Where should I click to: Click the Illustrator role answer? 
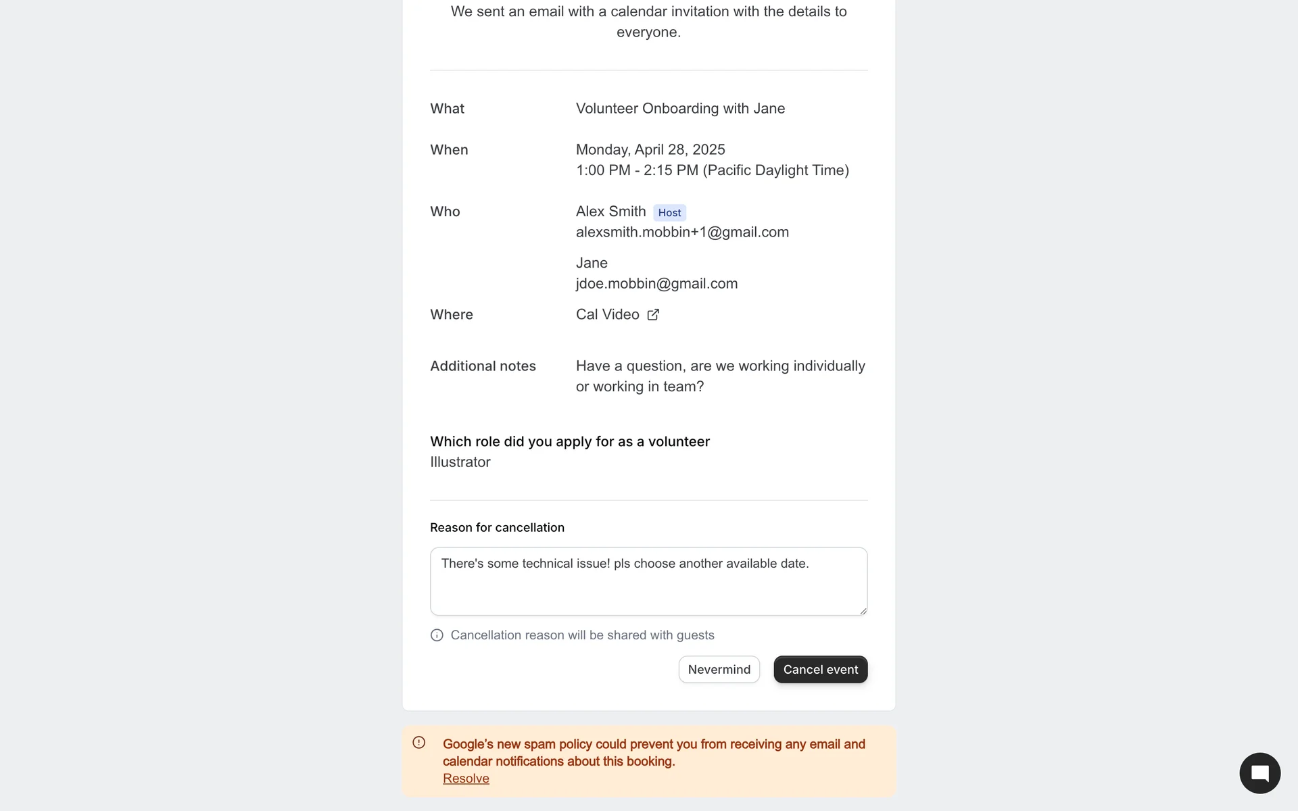tap(460, 462)
